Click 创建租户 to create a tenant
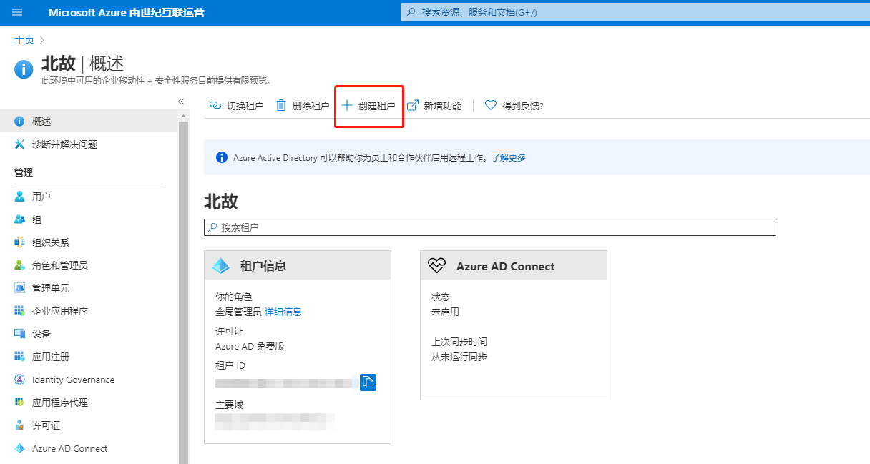 click(368, 106)
